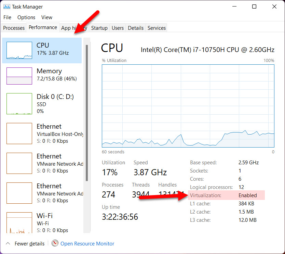Screen dimensions: 285x254
Task: Switch to the Processes tab
Action: click(13, 28)
